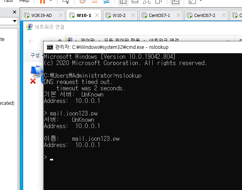242x190 pixels.
Task: Click the running-VM icon on the W10-1 tab
Action: point(72,15)
